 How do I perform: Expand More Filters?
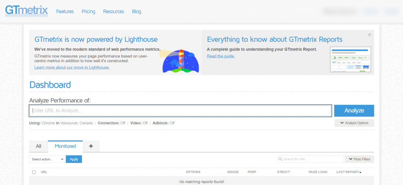pos(359,159)
